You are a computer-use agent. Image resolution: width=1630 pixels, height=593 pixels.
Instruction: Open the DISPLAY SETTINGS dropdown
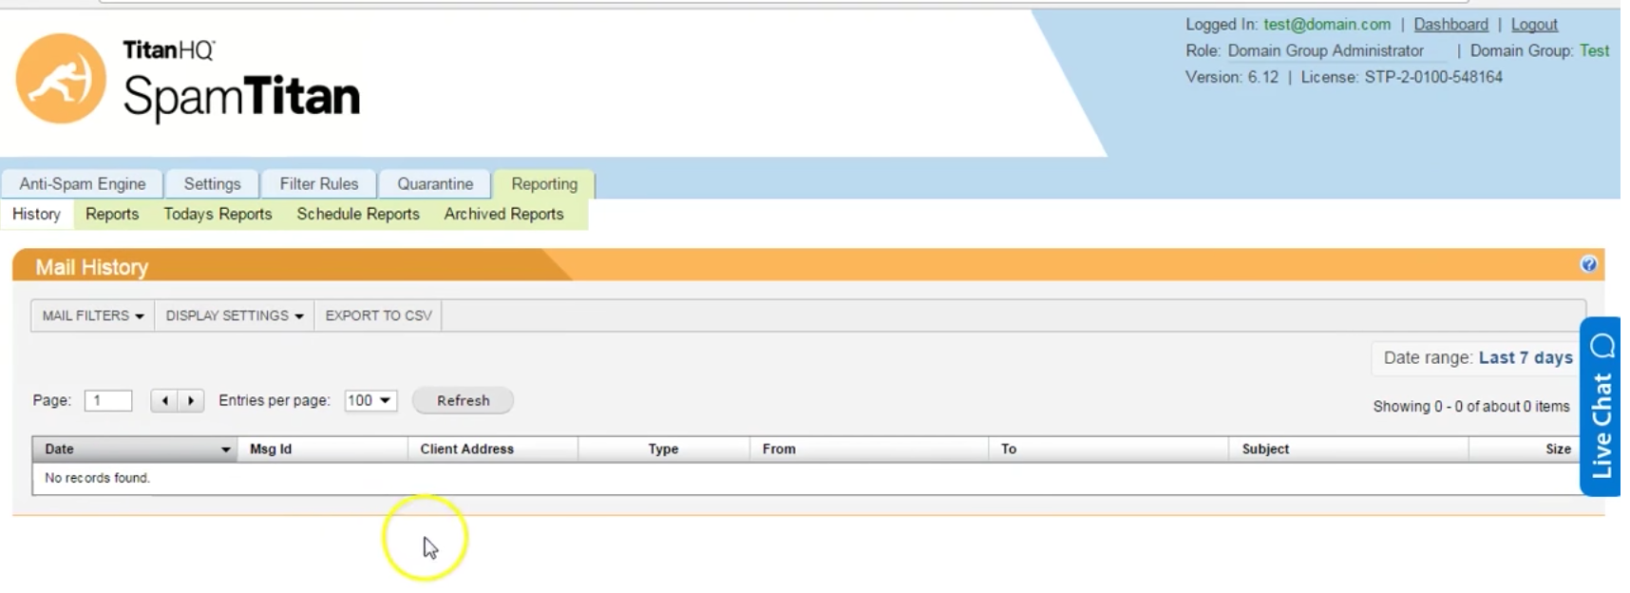coord(235,316)
